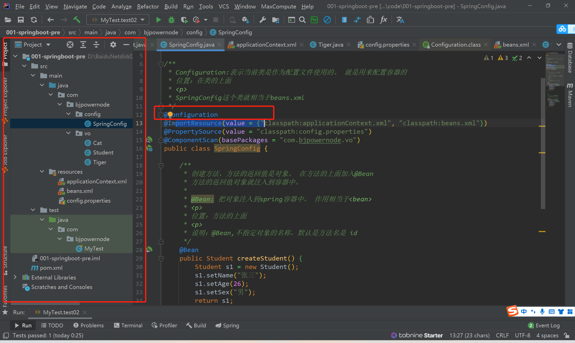Click Select Opened File target icon
Image resolution: width=575 pixels, height=343 pixels.
tap(70, 45)
